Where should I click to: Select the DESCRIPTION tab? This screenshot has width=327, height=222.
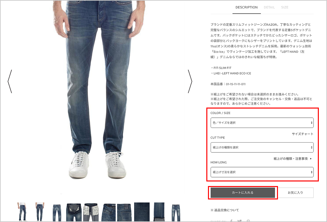click(x=247, y=7)
